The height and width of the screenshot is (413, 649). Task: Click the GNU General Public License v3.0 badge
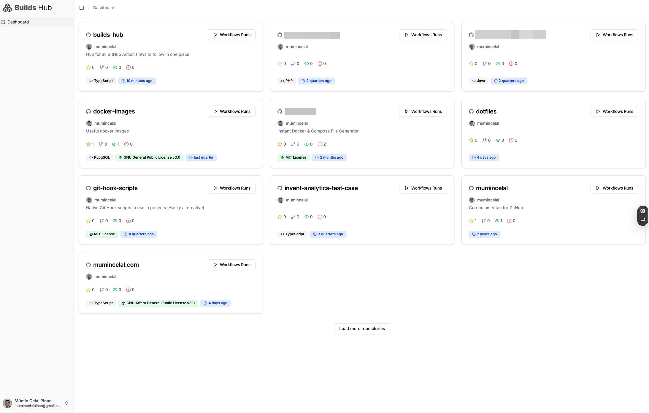tap(150, 157)
